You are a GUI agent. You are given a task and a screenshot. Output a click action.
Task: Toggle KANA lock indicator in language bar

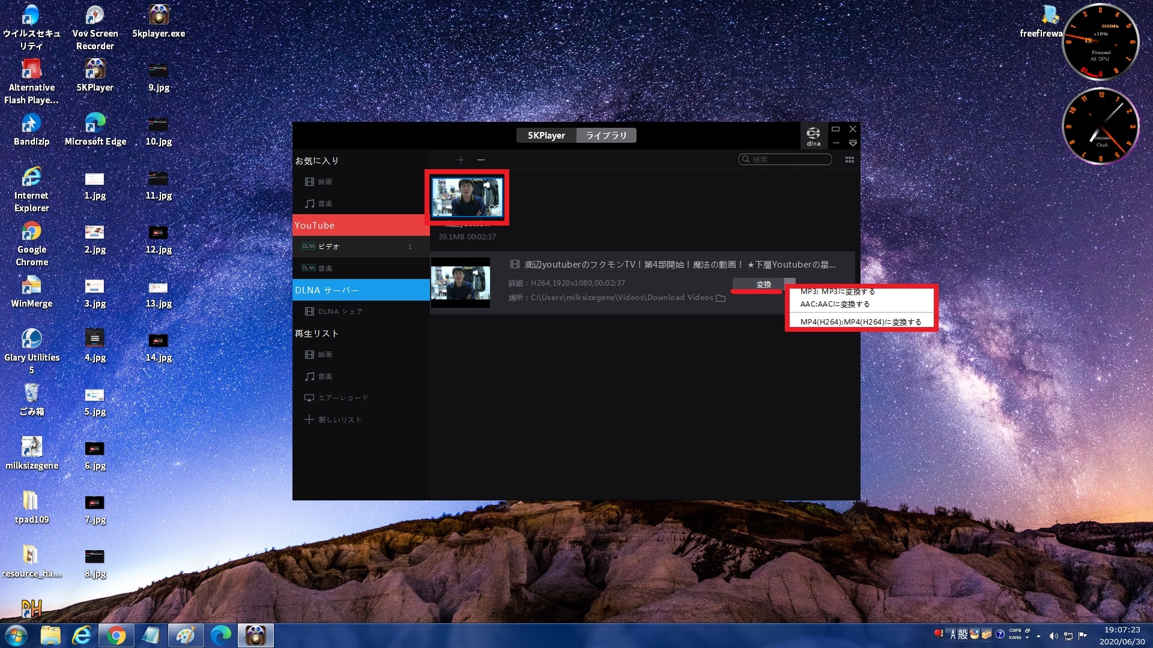click(1015, 638)
